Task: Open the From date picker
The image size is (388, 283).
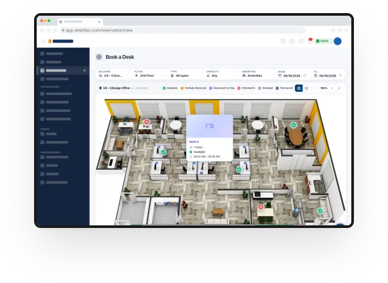Action: click(292, 74)
